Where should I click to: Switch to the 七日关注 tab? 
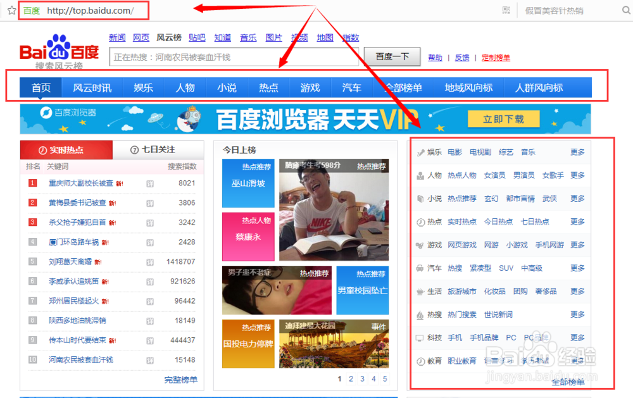tap(158, 150)
